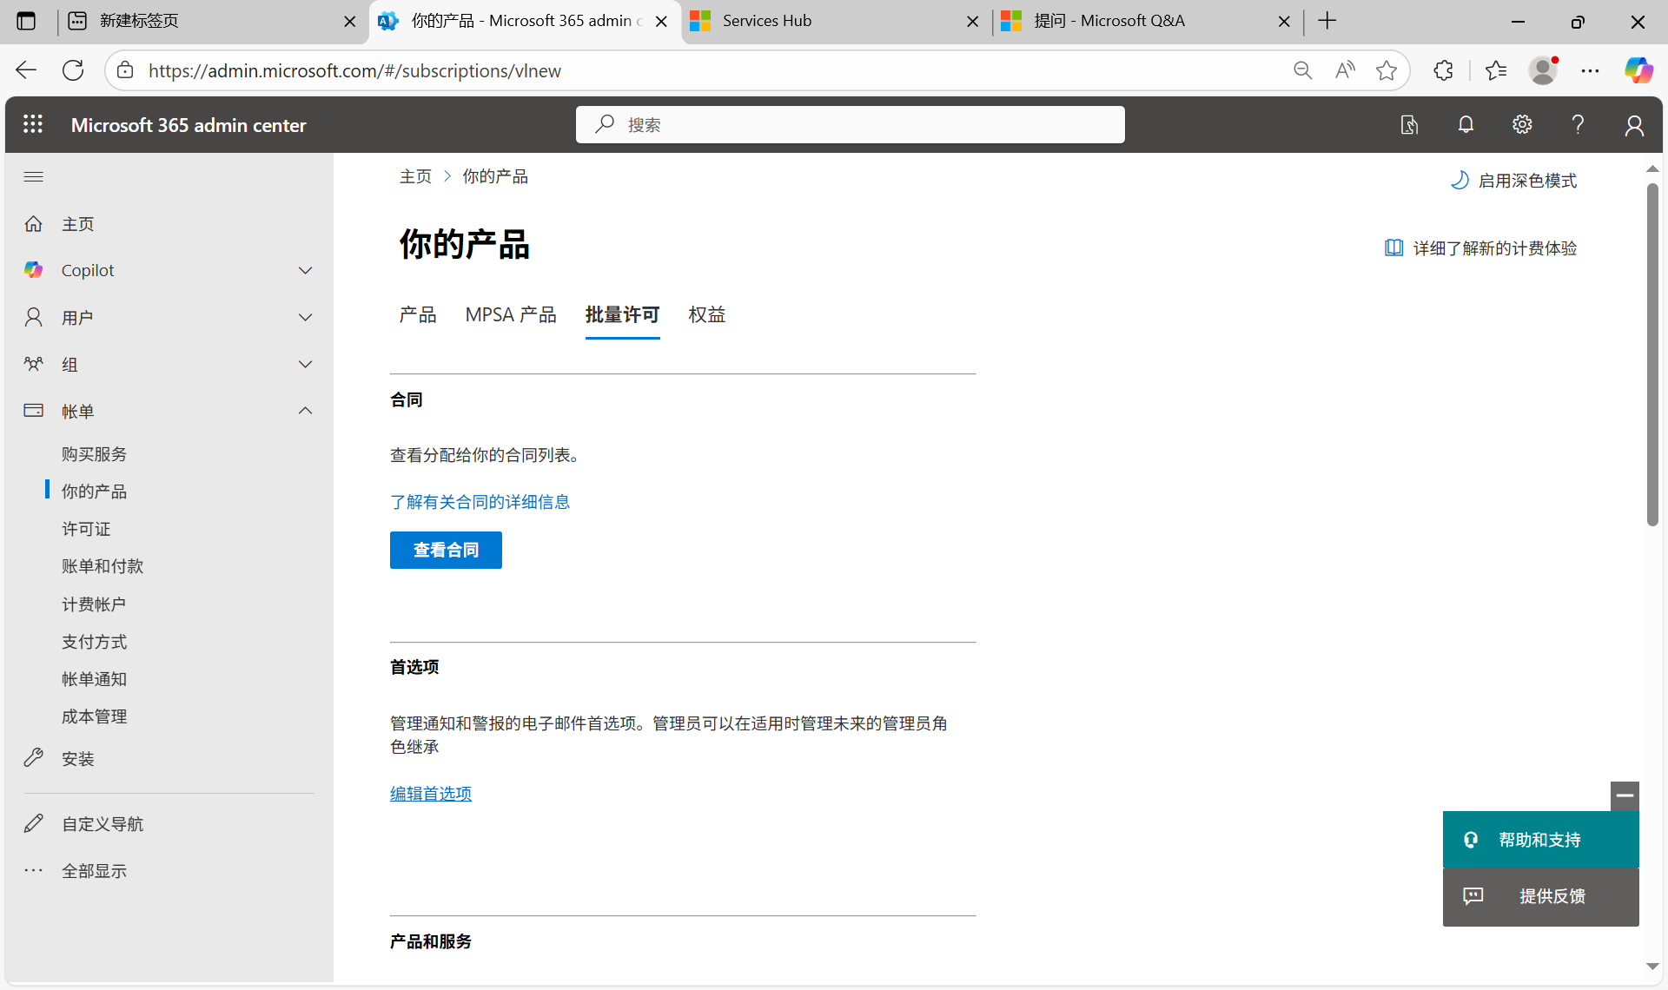Click the notifications bell icon

[1466, 124]
